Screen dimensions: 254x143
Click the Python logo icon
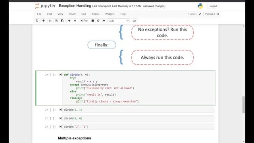(200, 6)
